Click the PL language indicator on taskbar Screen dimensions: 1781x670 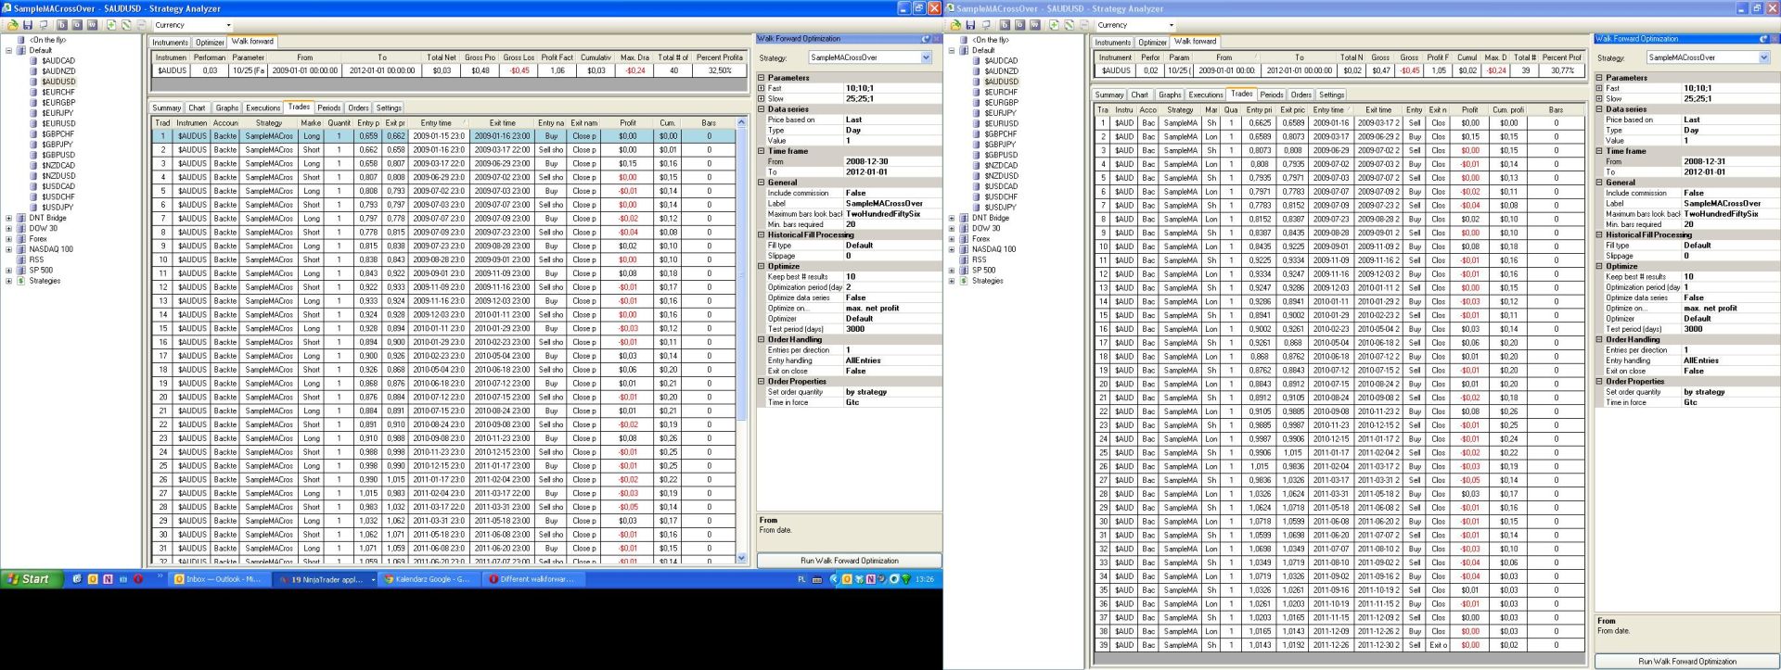pyautogui.click(x=801, y=579)
